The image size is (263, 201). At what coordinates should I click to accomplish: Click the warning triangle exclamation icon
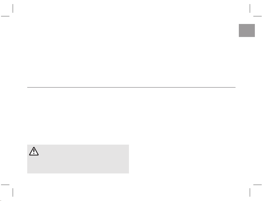point(34,151)
